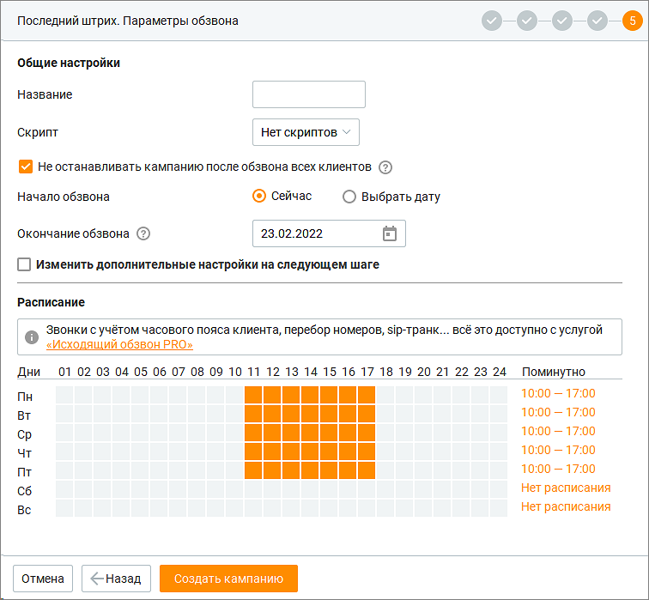
Task: Click the first completed step checkmark
Action: (492, 21)
